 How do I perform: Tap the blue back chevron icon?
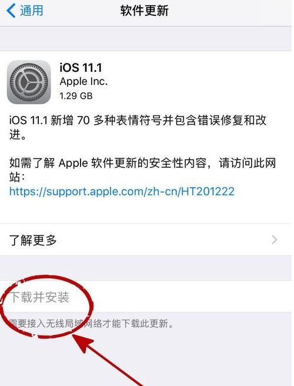point(11,11)
